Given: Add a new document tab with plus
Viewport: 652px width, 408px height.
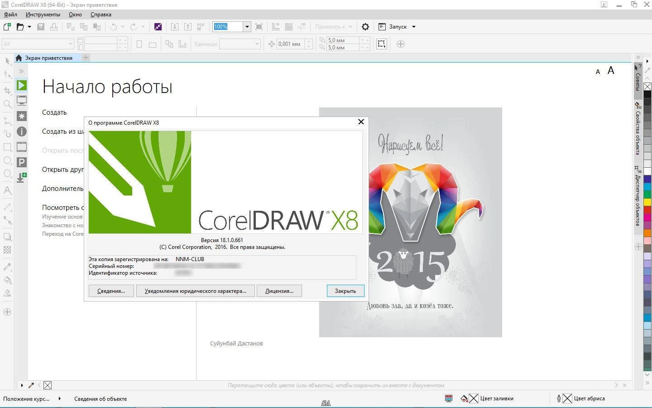Looking at the screenshot, I should [x=86, y=58].
